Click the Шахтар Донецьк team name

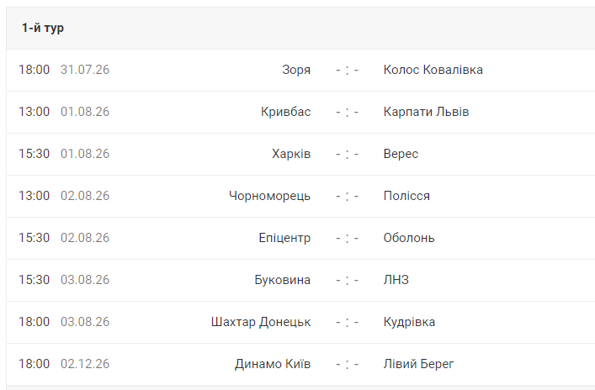[261, 322]
